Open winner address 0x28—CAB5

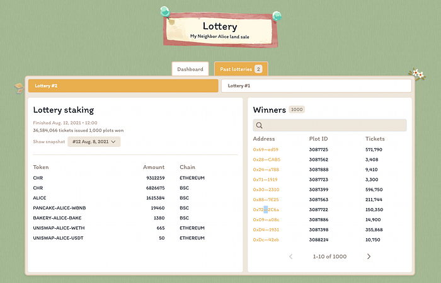tap(266, 159)
